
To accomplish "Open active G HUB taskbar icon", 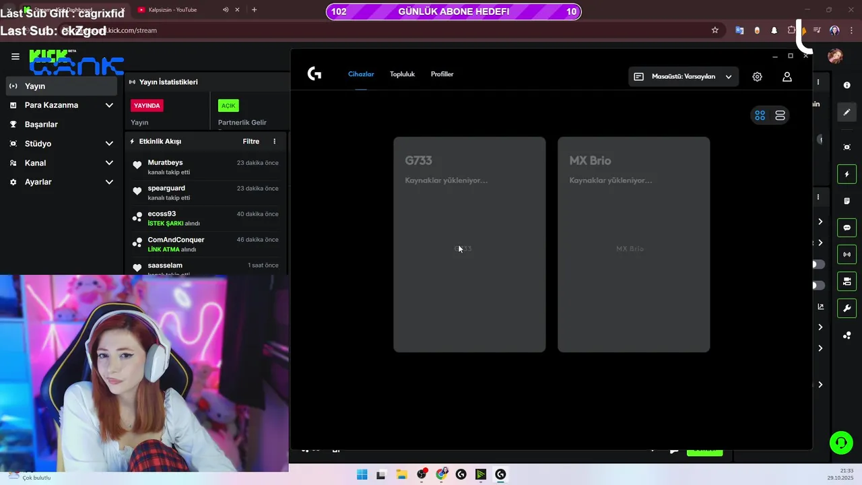I will [x=500, y=474].
